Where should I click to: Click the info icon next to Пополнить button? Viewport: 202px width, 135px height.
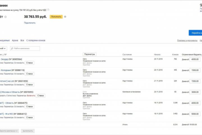pos(65,17)
